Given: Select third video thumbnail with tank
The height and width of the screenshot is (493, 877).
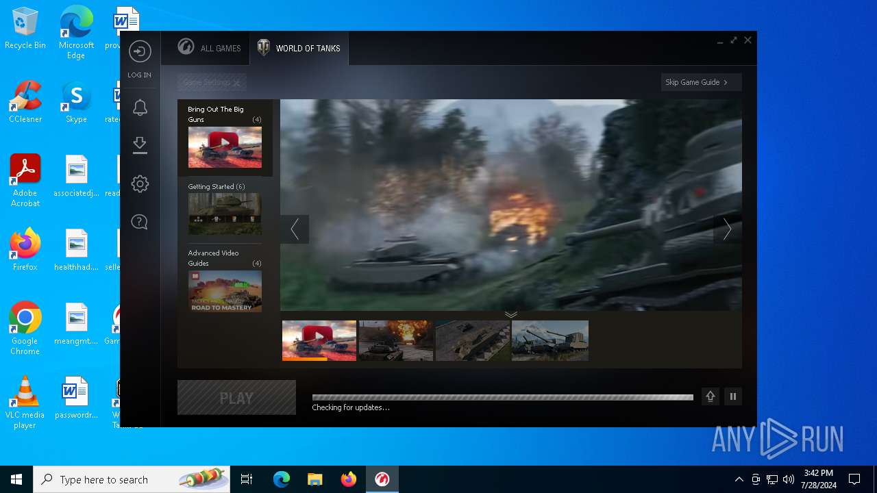Looking at the screenshot, I should (x=473, y=340).
